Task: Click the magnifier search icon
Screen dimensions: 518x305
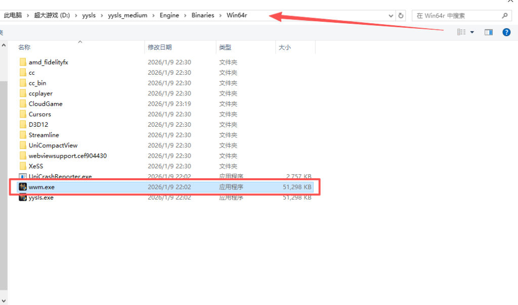Action: pyautogui.click(x=504, y=16)
